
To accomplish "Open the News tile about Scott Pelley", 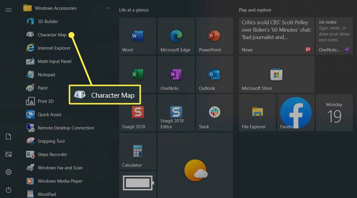I will tap(277, 36).
